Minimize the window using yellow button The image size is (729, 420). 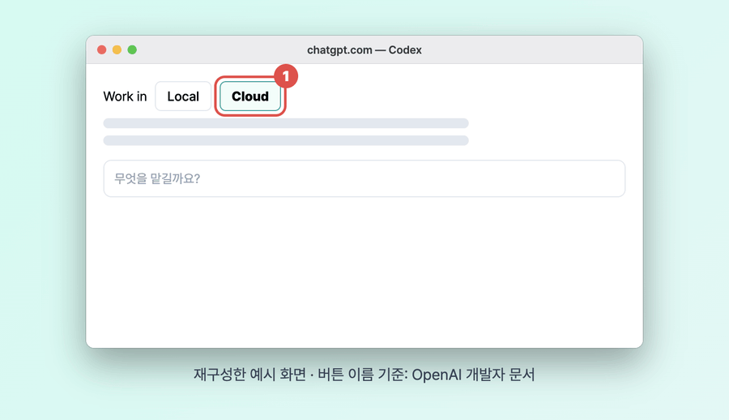coord(117,49)
